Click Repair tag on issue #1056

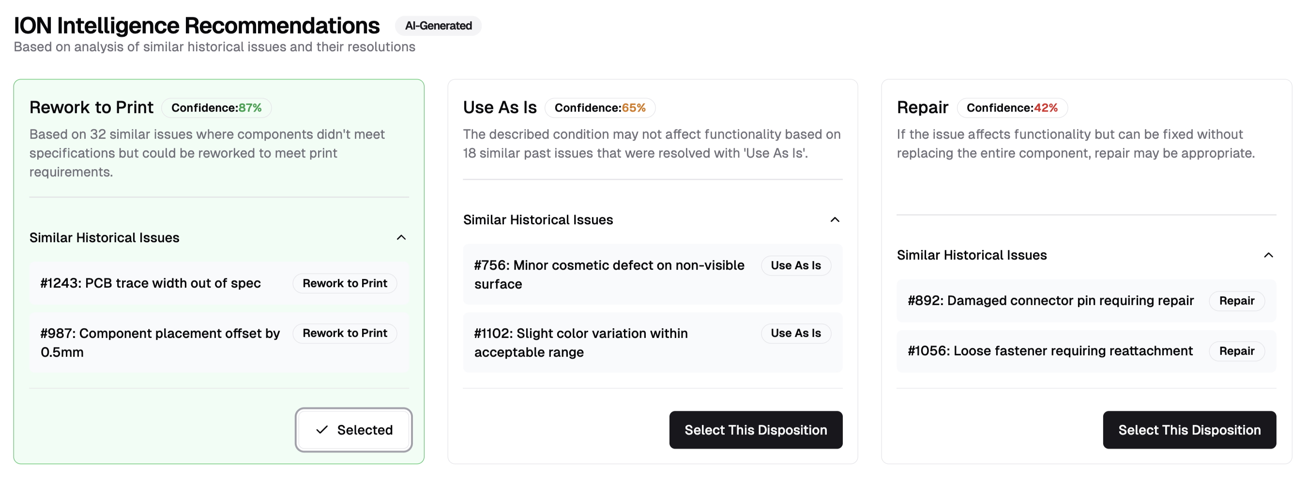(x=1236, y=351)
